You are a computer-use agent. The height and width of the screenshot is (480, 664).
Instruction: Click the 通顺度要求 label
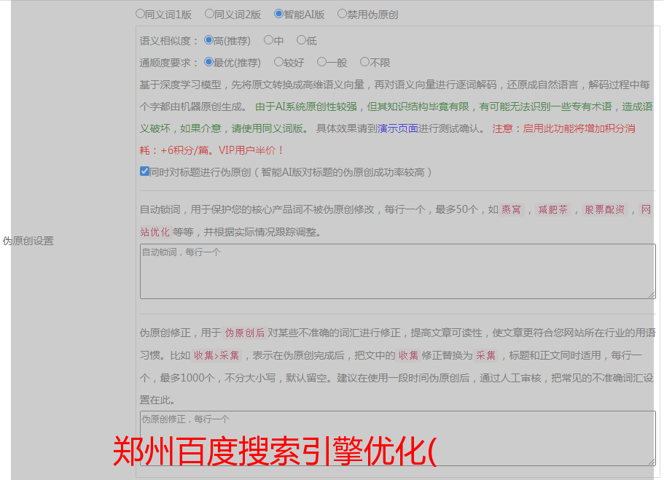click(168, 63)
